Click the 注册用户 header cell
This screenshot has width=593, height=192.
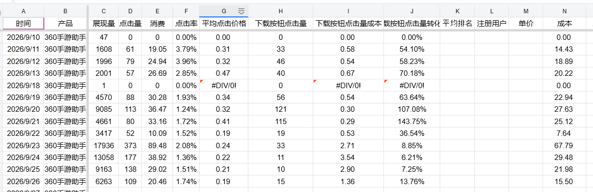[492, 23]
